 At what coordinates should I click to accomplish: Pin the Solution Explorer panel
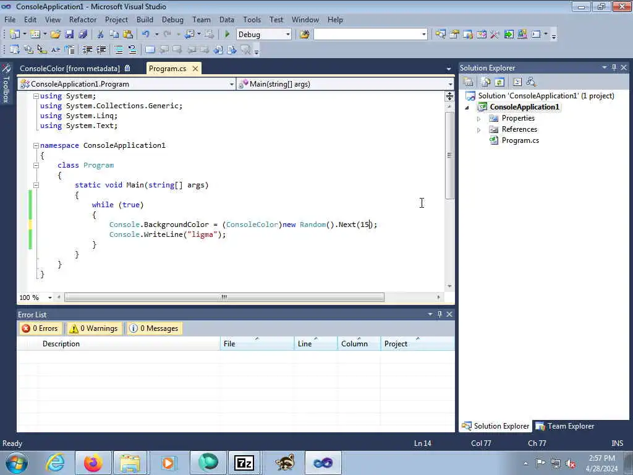click(614, 68)
